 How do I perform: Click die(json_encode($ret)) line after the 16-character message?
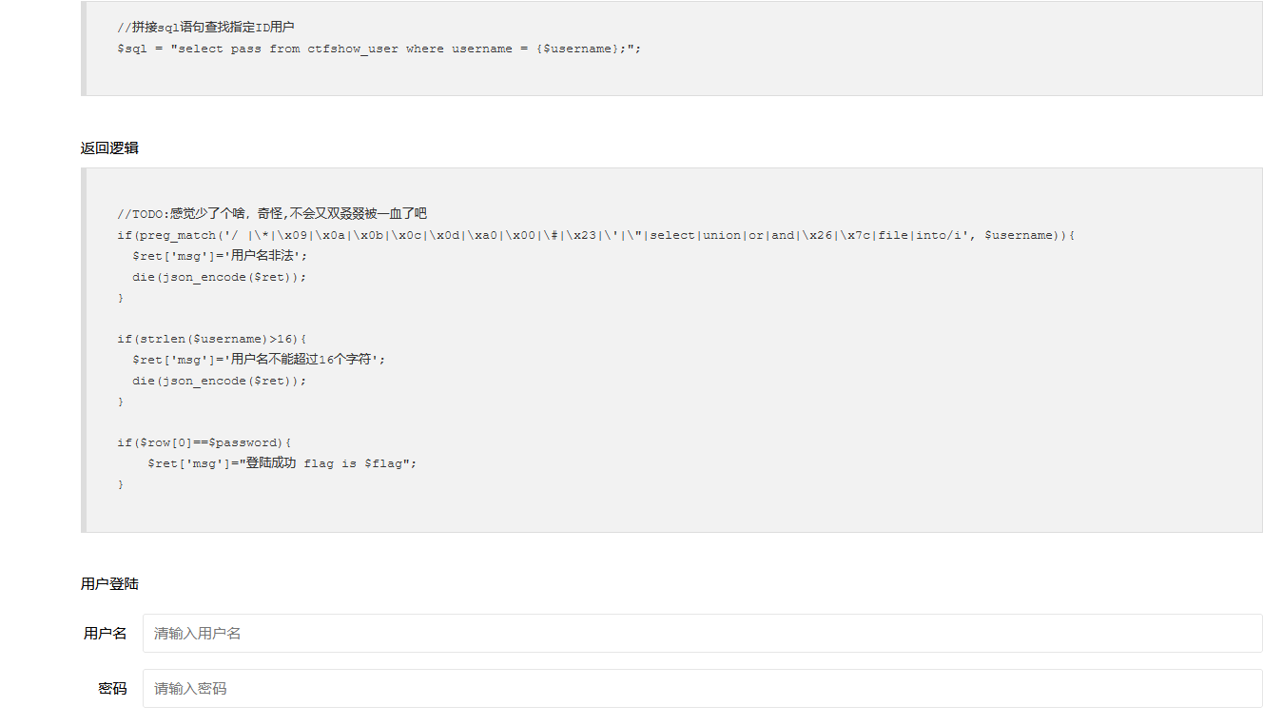click(x=220, y=381)
